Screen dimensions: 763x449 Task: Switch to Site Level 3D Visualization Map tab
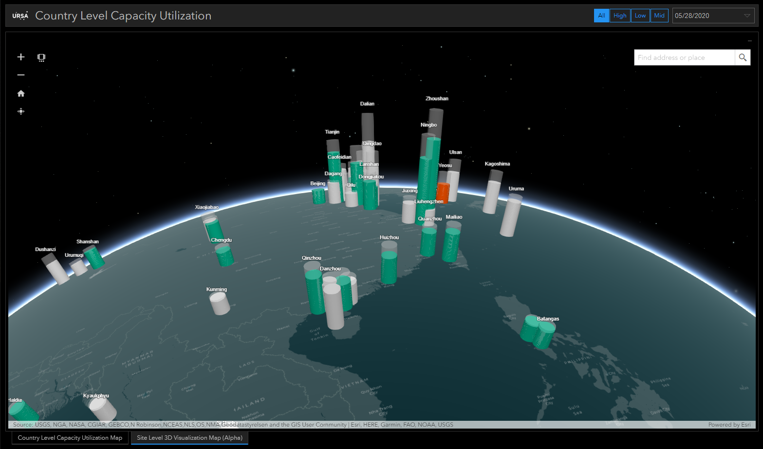click(x=189, y=438)
